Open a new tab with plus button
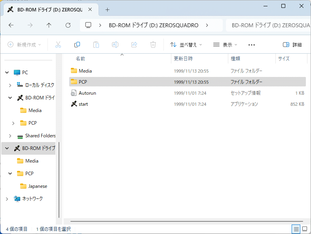 pos(107,10)
